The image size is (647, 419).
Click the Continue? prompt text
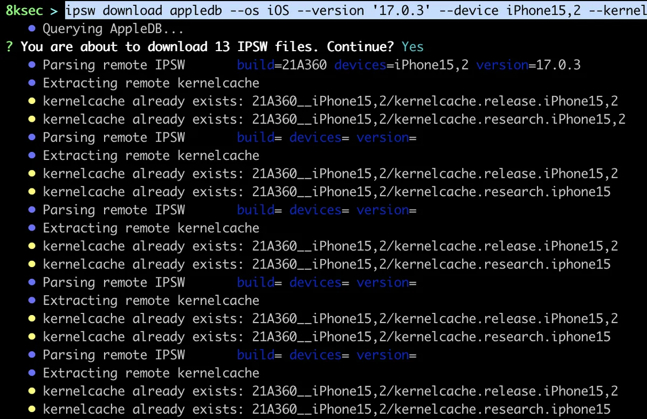pos(360,47)
